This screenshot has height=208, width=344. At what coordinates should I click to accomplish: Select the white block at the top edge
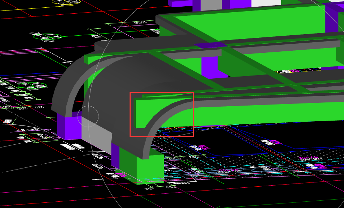[x=266, y=3]
